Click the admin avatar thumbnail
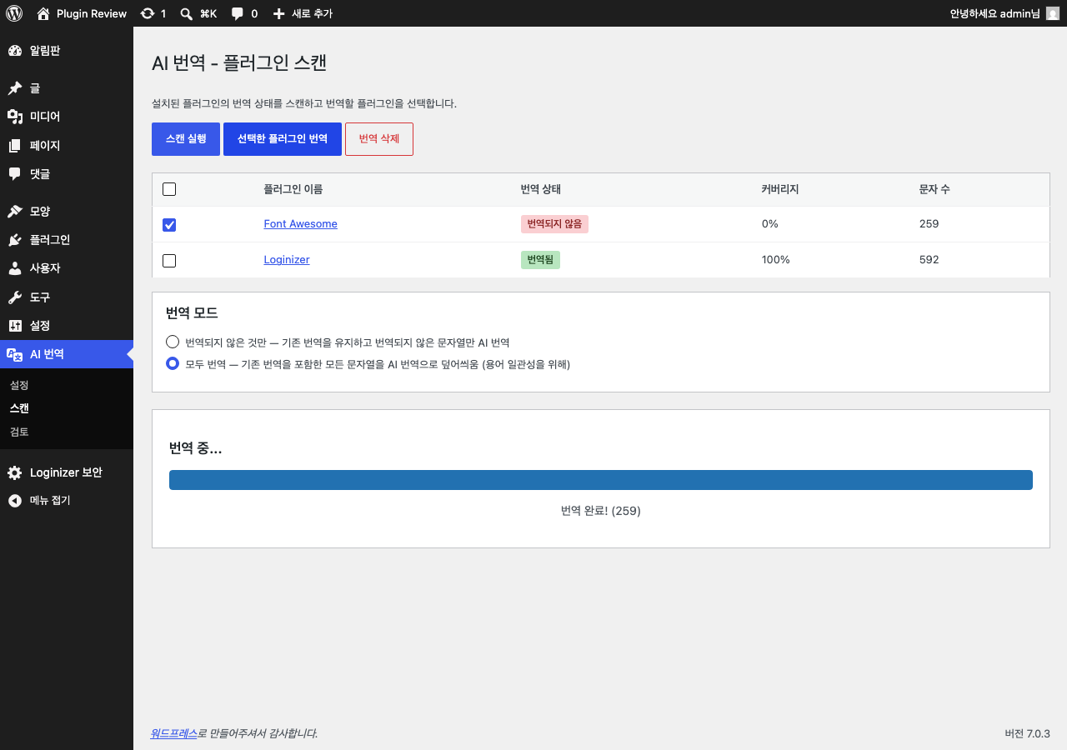This screenshot has width=1067, height=750. tap(1053, 13)
